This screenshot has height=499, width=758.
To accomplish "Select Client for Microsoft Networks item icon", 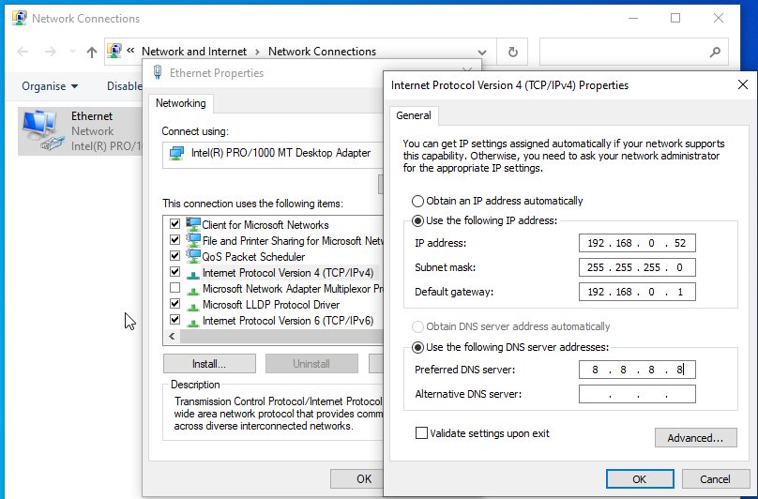I will click(x=193, y=225).
